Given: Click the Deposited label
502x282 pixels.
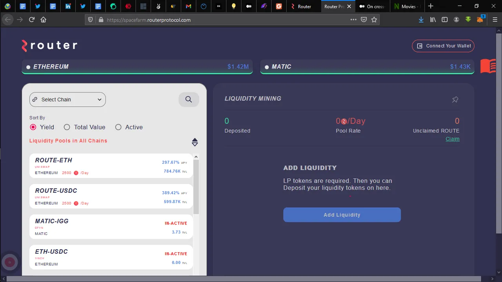Looking at the screenshot, I should click(237, 131).
